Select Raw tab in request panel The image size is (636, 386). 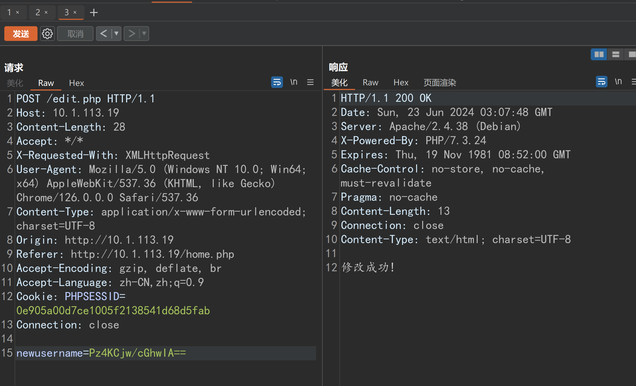(46, 83)
